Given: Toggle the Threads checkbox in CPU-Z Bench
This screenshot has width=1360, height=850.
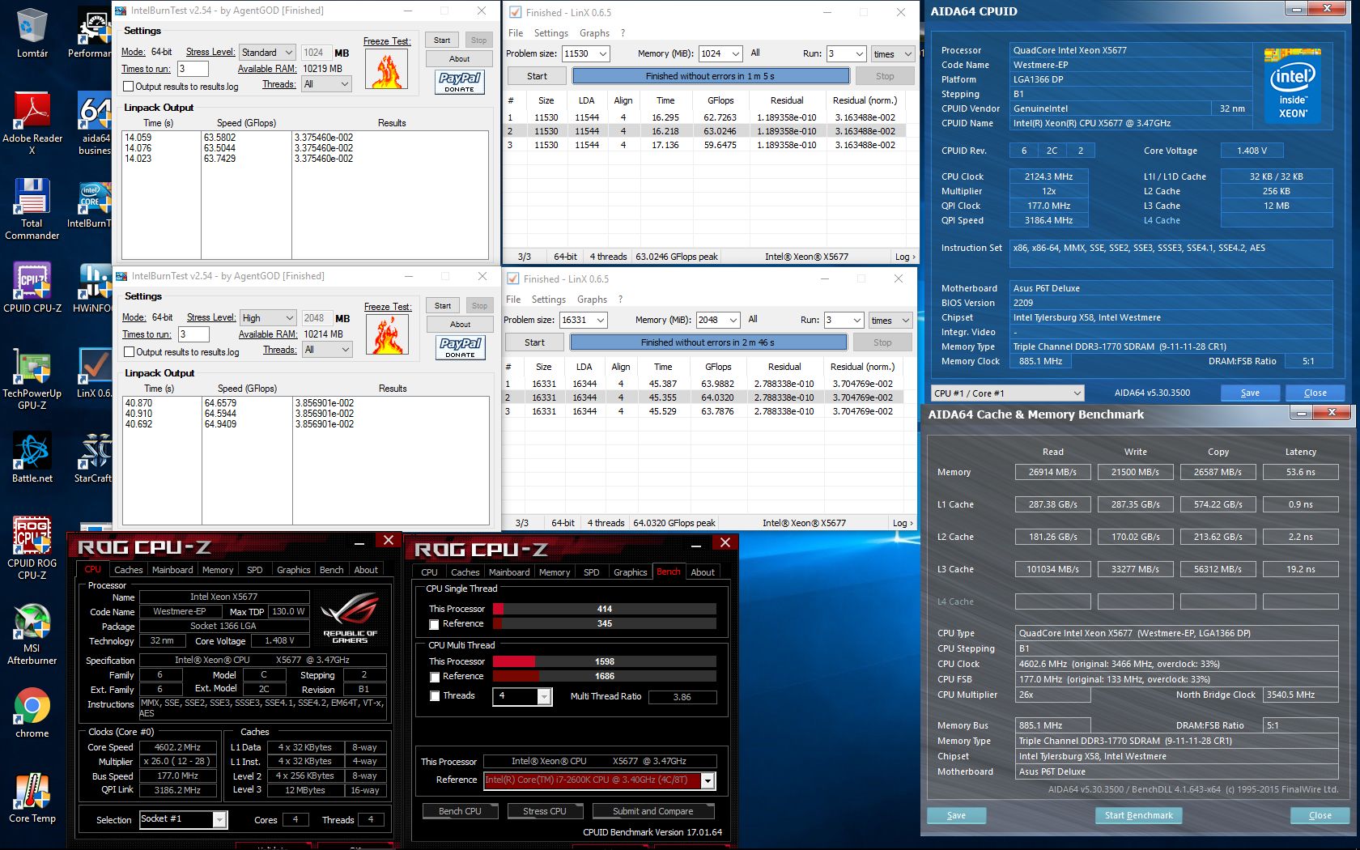Looking at the screenshot, I should [x=435, y=696].
